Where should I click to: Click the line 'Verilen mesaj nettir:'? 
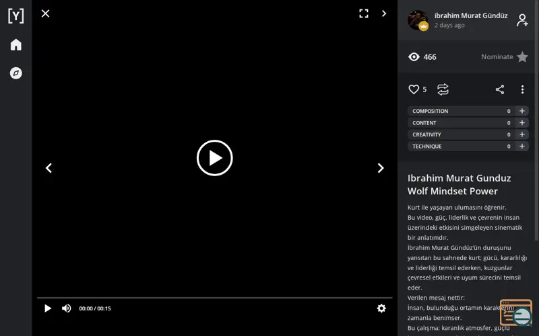[436, 298]
